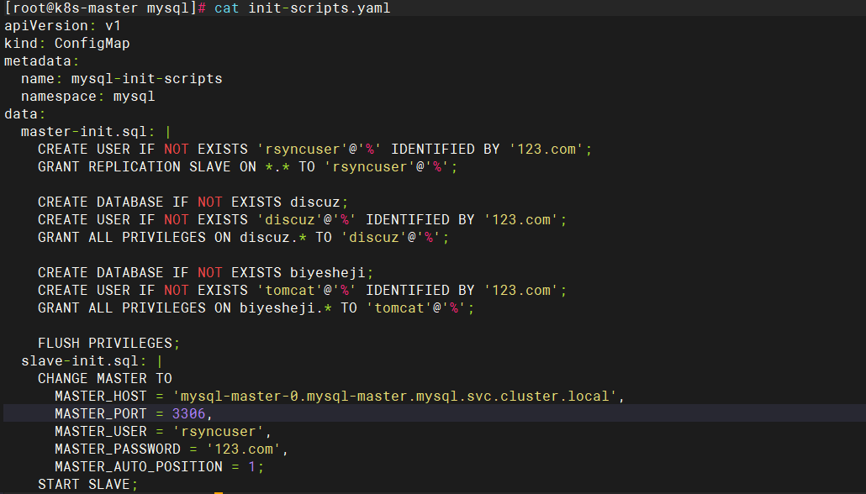Click the port number '3306'
Screen dimensions: 866x494
(x=188, y=414)
